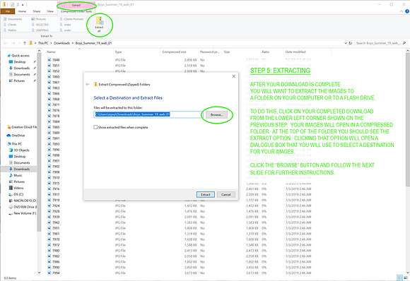Image resolution: width=410 pixels, height=281 pixels.
Task: Select Creative Cloud Files in sidebar
Action: coord(22,127)
